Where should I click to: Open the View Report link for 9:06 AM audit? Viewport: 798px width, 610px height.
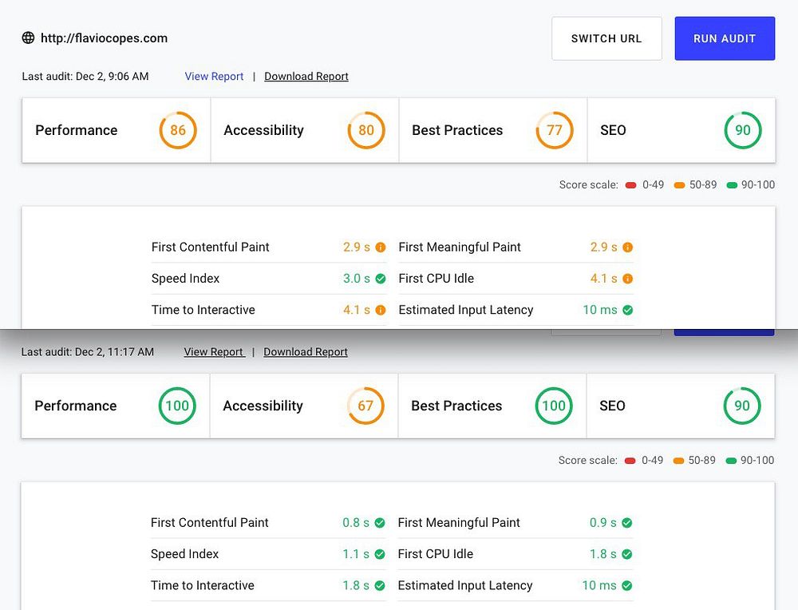click(214, 77)
